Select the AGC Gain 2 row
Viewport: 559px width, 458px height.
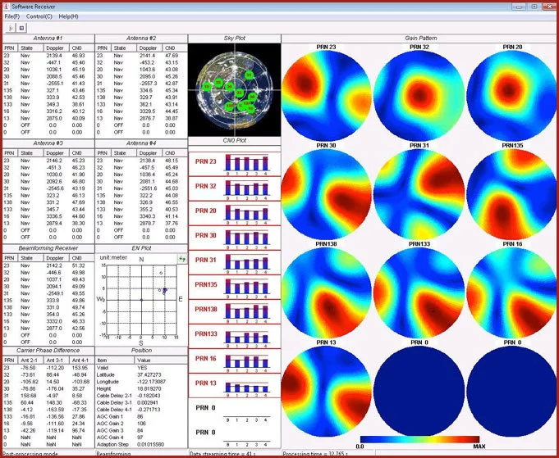coord(141,424)
